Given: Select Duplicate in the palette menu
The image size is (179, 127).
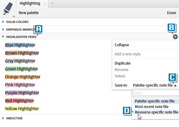Looking at the screenshot, I should [123, 63].
